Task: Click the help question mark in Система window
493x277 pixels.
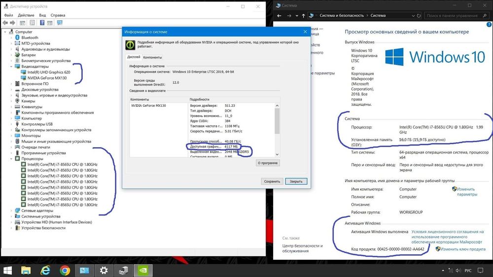Action: coord(489,25)
